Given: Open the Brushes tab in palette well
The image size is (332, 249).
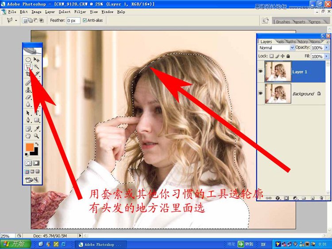Looking at the screenshot, I should (x=283, y=22).
